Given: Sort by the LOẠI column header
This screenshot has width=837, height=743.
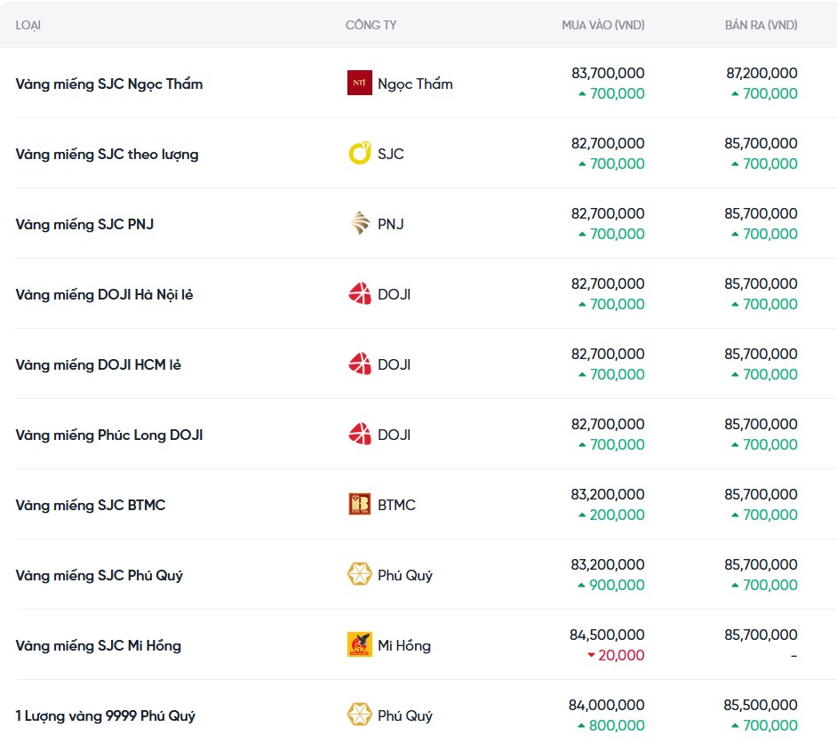Looking at the screenshot, I should click(28, 25).
